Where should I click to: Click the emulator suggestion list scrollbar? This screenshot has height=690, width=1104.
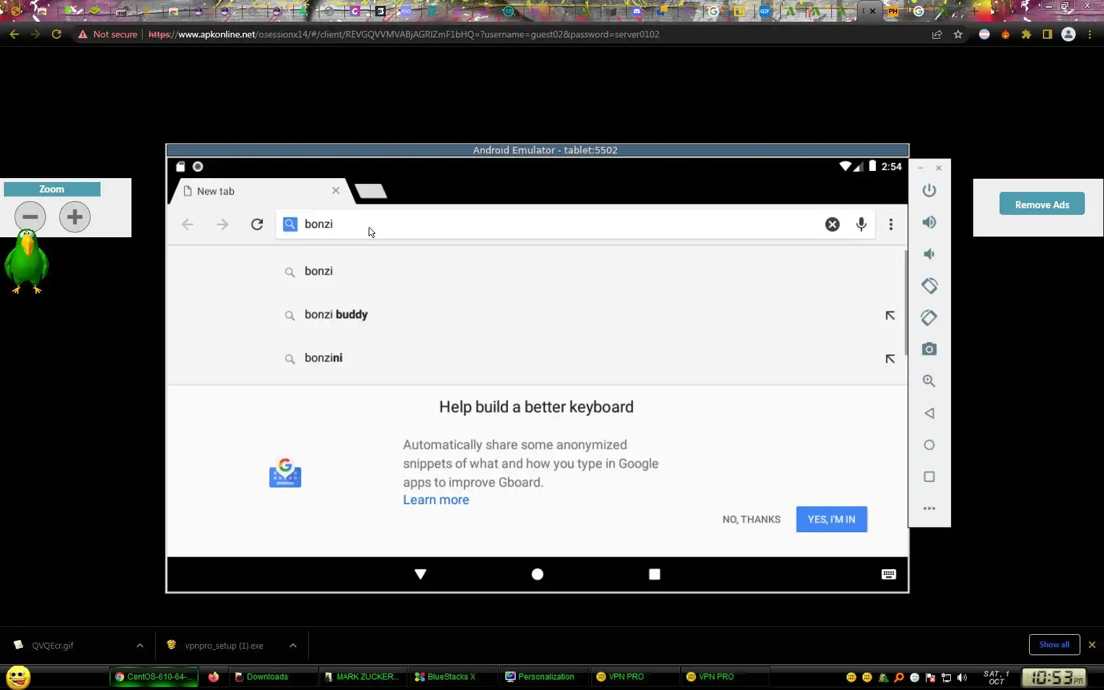pyautogui.click(x=906, y=302)
